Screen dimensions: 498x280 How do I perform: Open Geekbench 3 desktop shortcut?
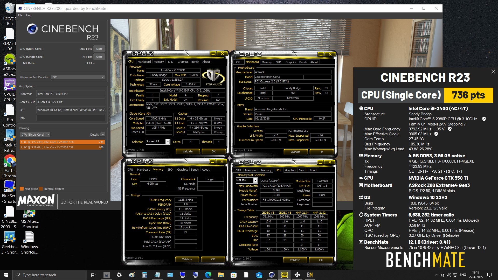[10, 242]
